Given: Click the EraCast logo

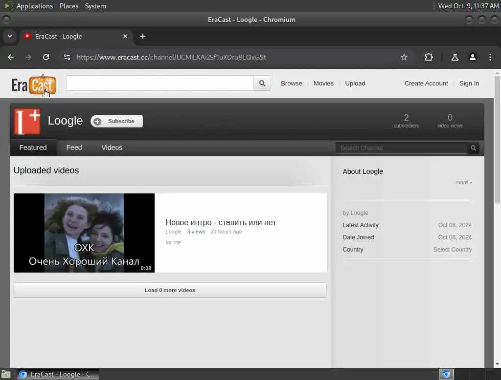Looking at the screenshot, I should pyautogui.click(x=34, y=85).
